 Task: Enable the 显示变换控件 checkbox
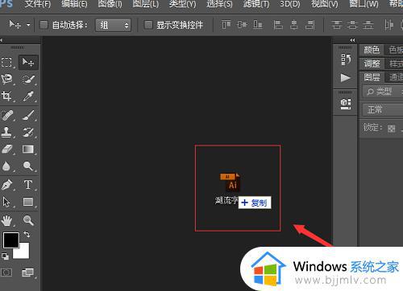(x=148, y=25)
